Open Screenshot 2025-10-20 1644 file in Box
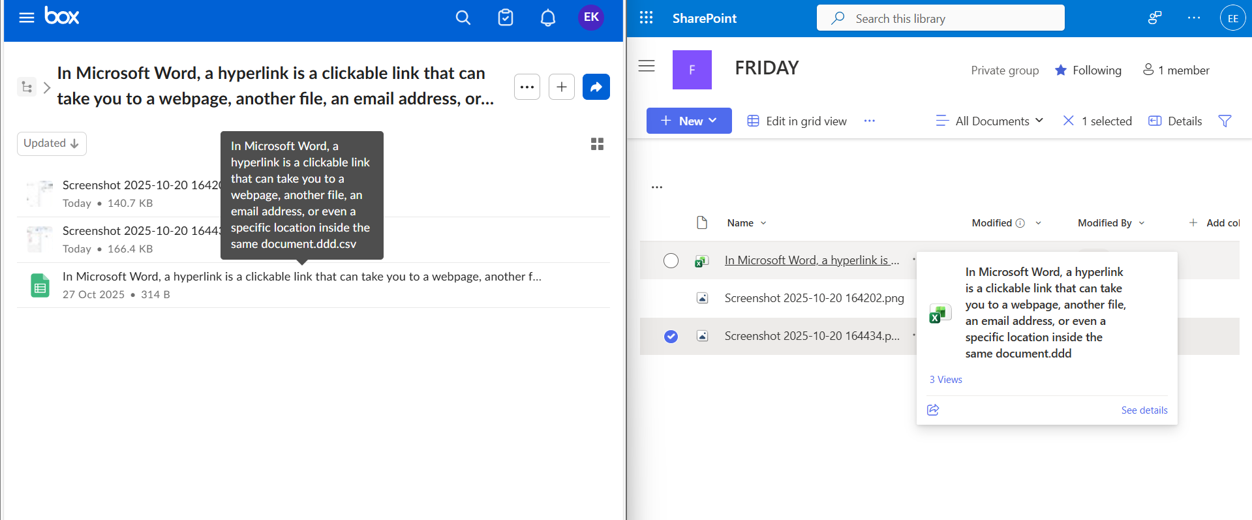This screenshot has height=520, width=1252. (142, 231)
